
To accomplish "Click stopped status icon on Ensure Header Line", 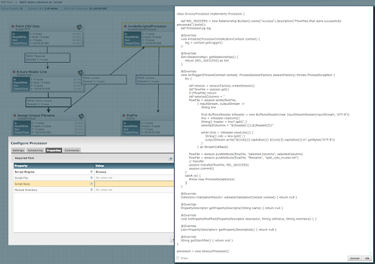I will coord(14,71).
